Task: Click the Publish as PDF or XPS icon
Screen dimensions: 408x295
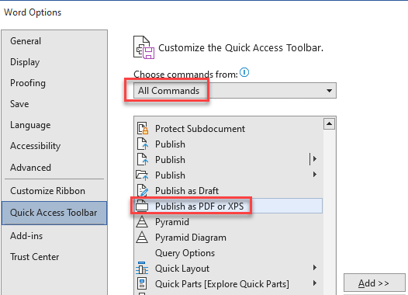Action: [142, 206]
